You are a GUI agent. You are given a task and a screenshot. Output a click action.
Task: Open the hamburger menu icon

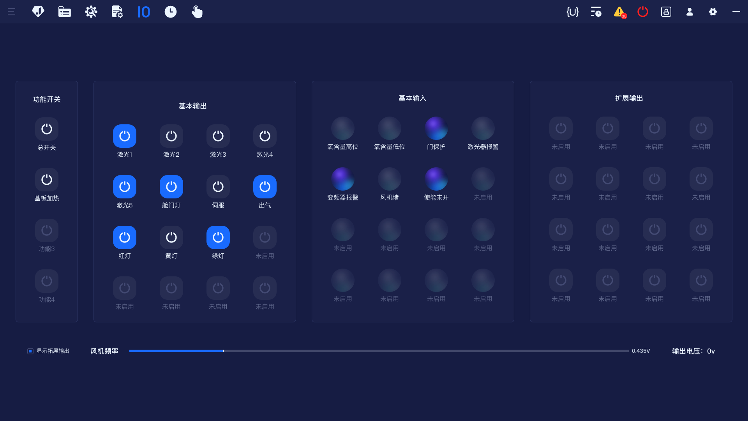[x=11, y=12]
